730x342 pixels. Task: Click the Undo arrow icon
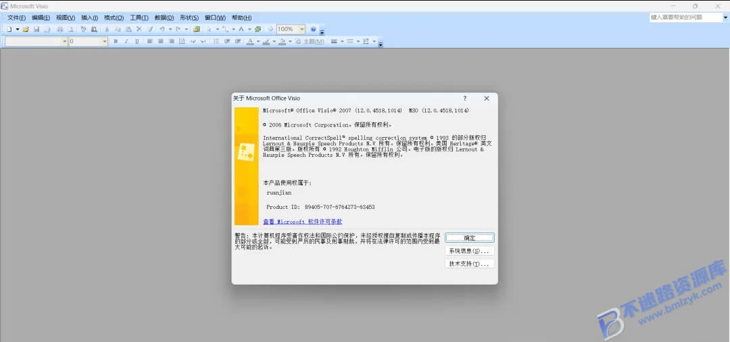[162, 29]
